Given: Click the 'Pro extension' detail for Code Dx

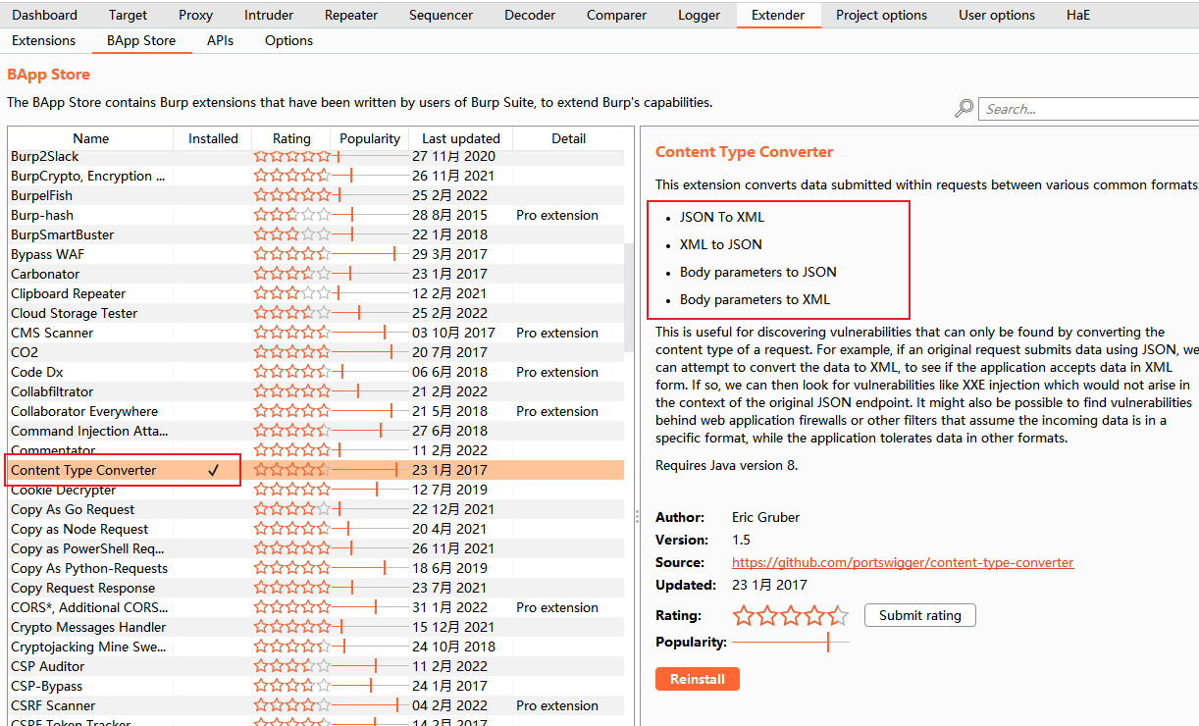Looking at the screenshot, I should 557,372.
